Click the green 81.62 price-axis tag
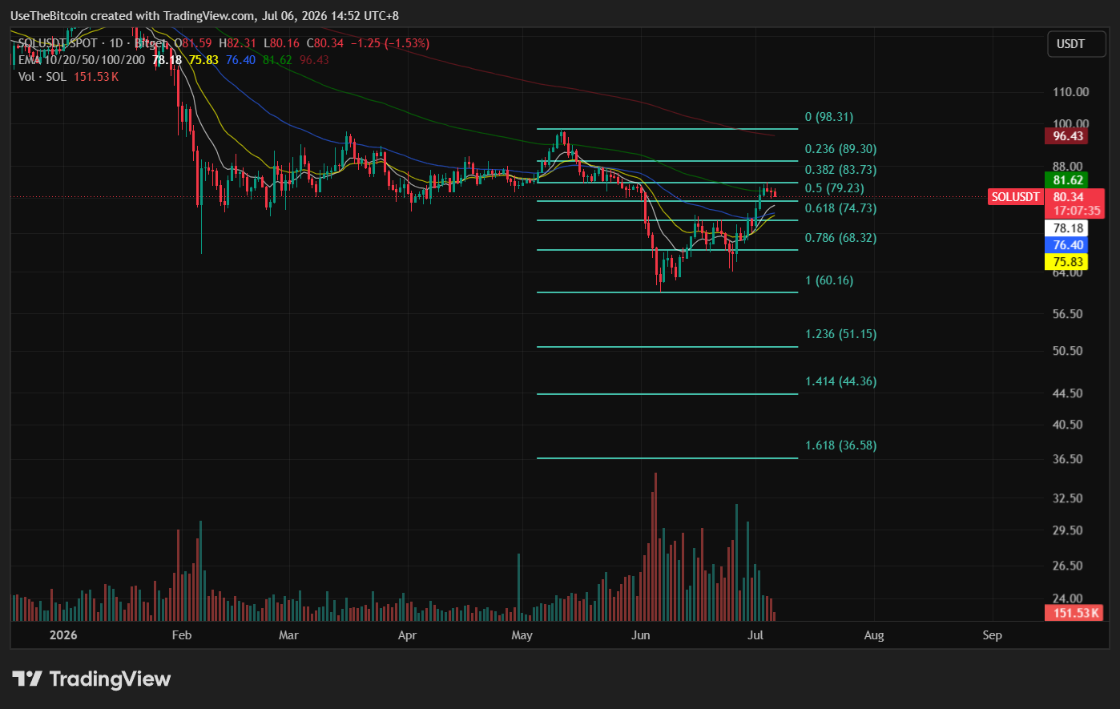Screen dimensions: 1120x709 (x=1068, y=181)
